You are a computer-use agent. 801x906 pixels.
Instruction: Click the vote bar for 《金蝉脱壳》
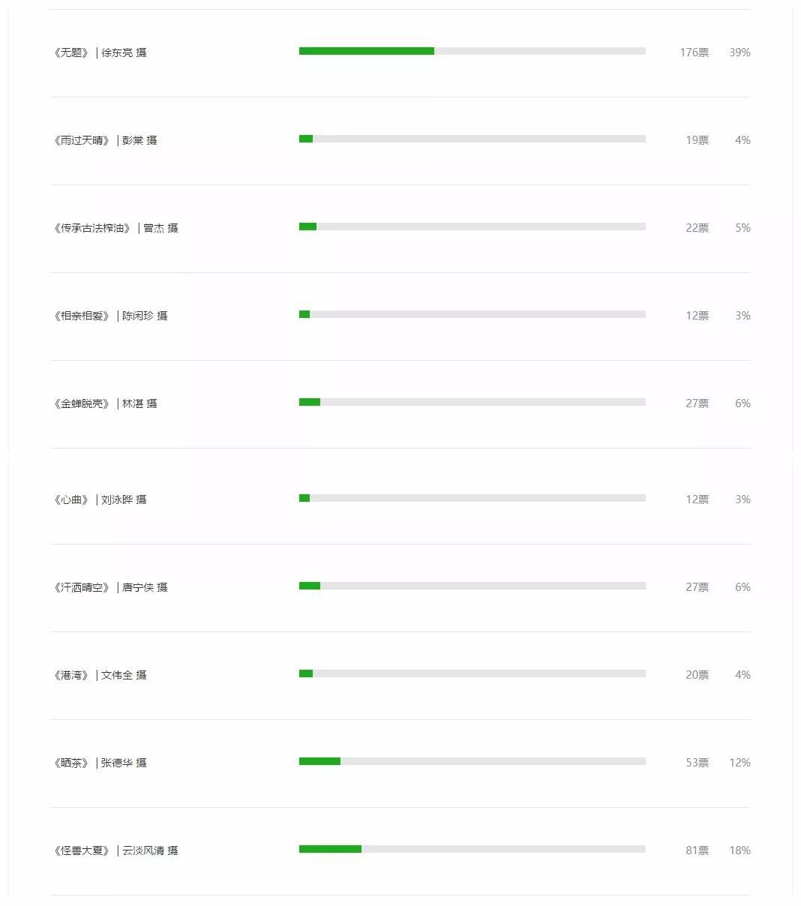coord(472,402)
